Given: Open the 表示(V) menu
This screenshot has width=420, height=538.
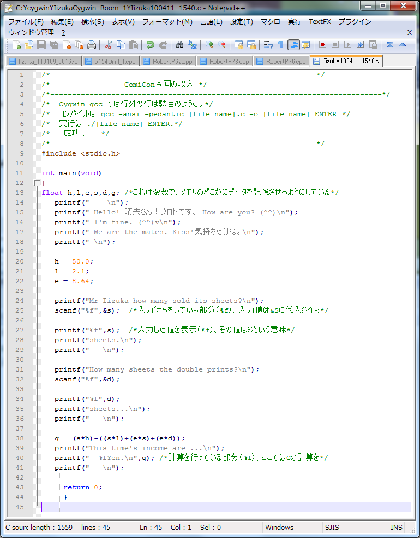Looking at the screenshot, I should tap(123, 22).
